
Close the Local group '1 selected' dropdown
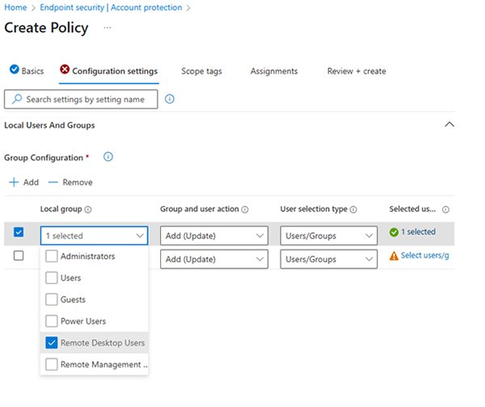tap(94, 235)
